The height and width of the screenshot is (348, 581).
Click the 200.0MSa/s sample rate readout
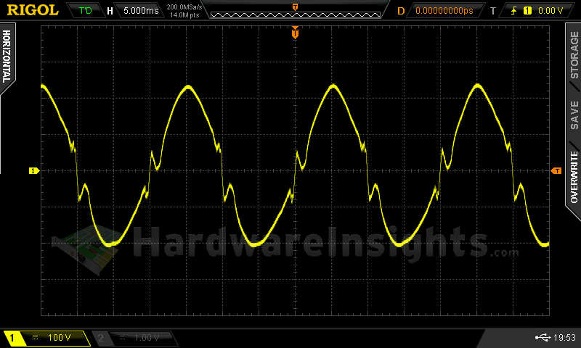(184, 7)
